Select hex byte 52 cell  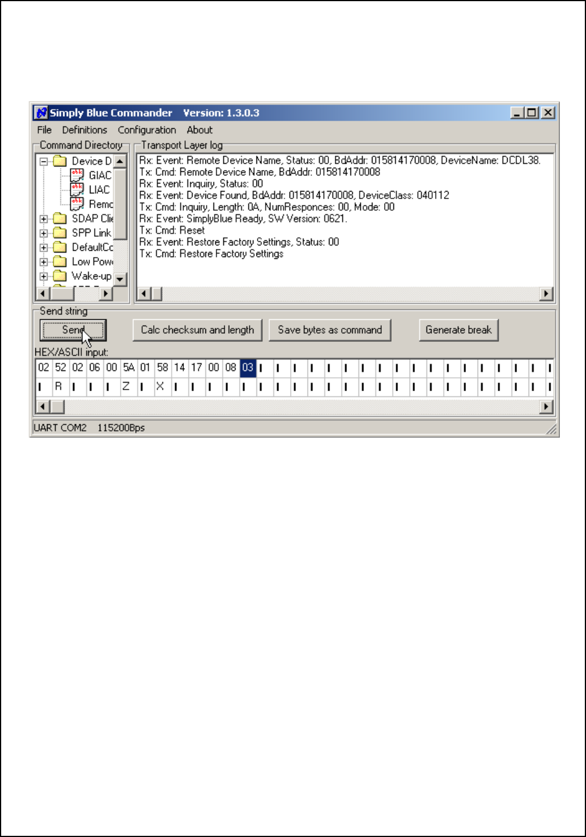(x=60, y=368)
